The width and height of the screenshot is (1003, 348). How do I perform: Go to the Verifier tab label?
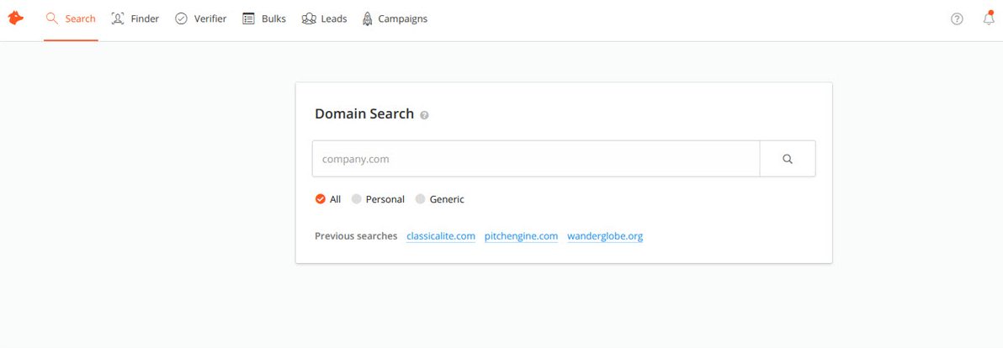[210, 18]
